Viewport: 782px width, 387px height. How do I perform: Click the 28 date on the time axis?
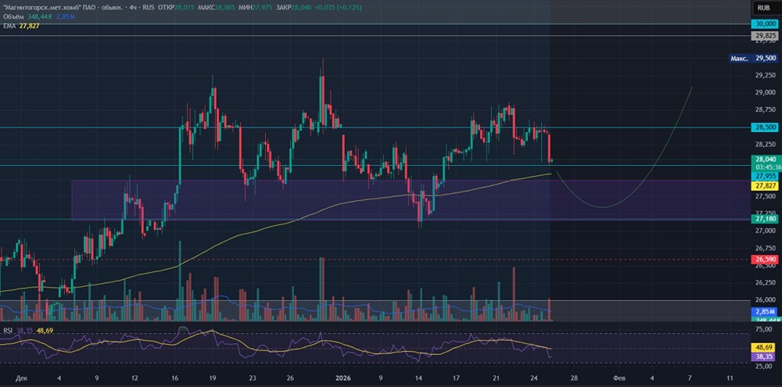coord(574,378)
